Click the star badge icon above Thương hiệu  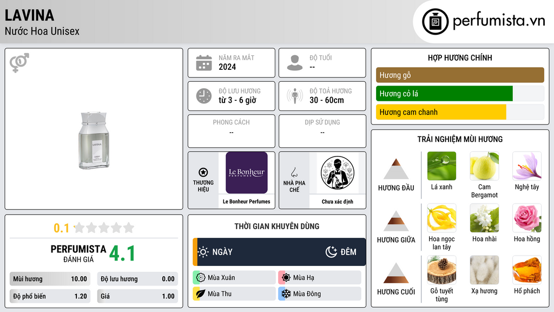point(203,172)
